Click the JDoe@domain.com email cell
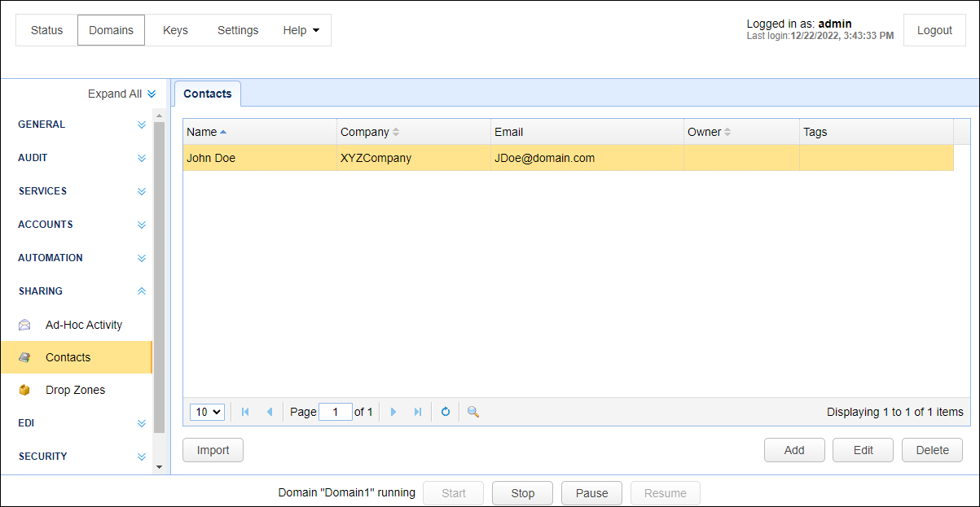Viewport: 980px width, 507px height. [587, 158]
